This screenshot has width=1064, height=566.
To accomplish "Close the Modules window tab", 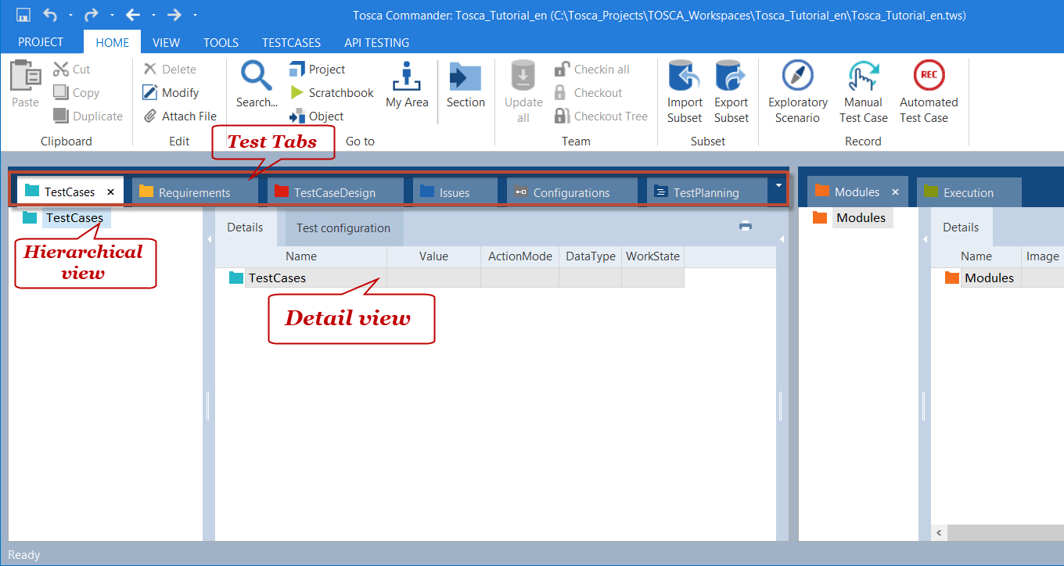I will [x=896, y=192].
